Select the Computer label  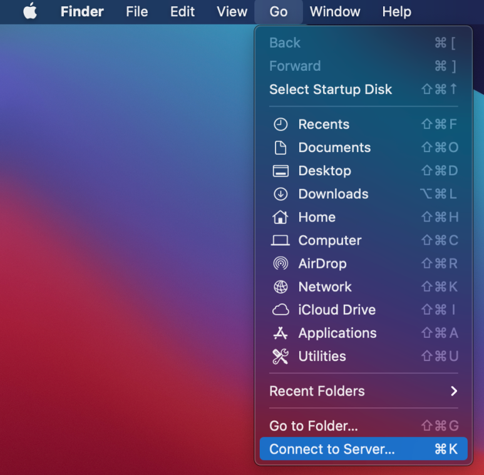330,240
